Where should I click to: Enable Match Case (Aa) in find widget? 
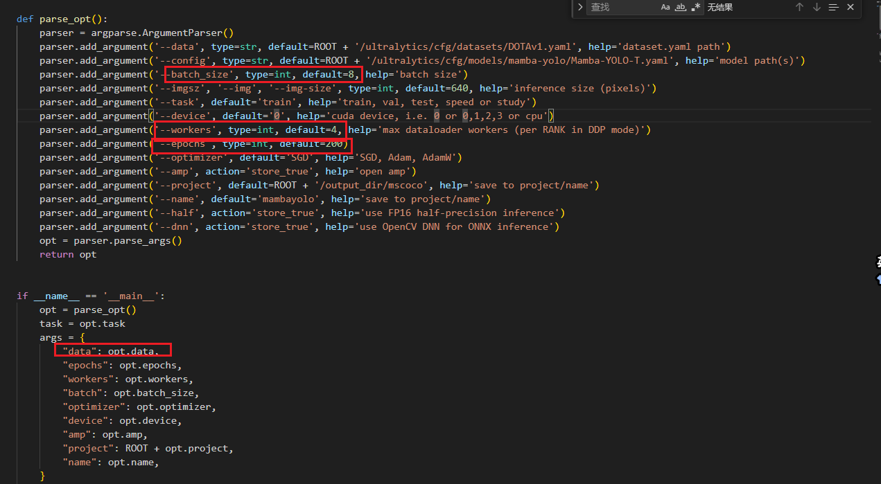[665, 7]
